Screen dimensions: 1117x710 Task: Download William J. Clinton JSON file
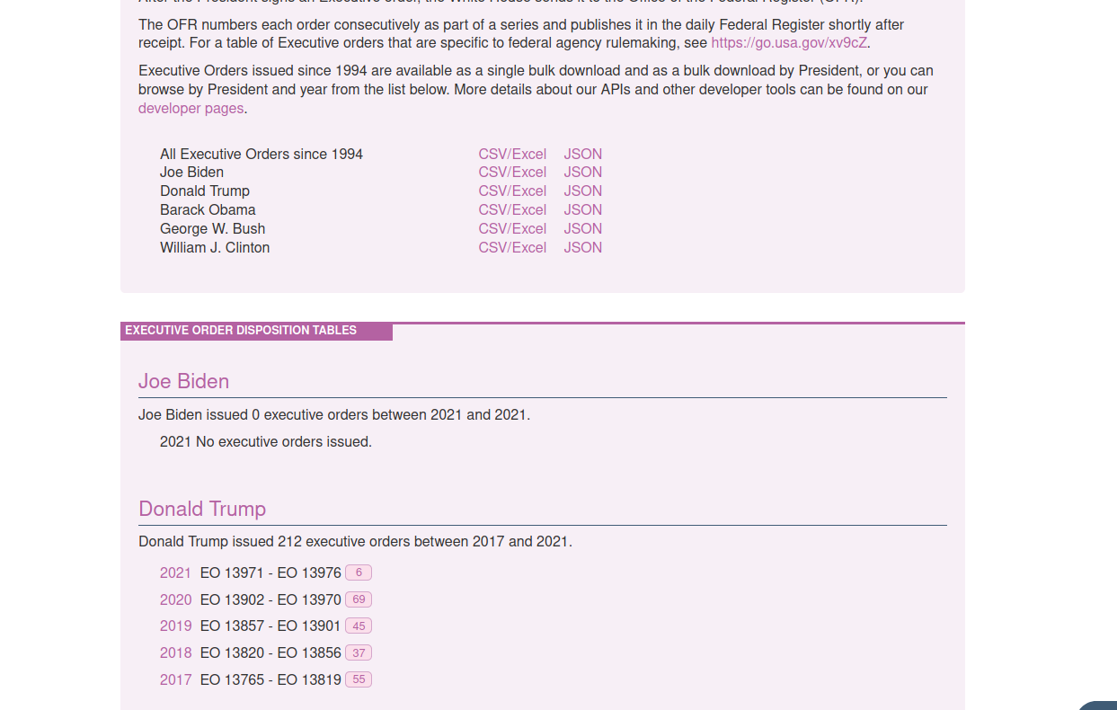[x=582, y=248]
